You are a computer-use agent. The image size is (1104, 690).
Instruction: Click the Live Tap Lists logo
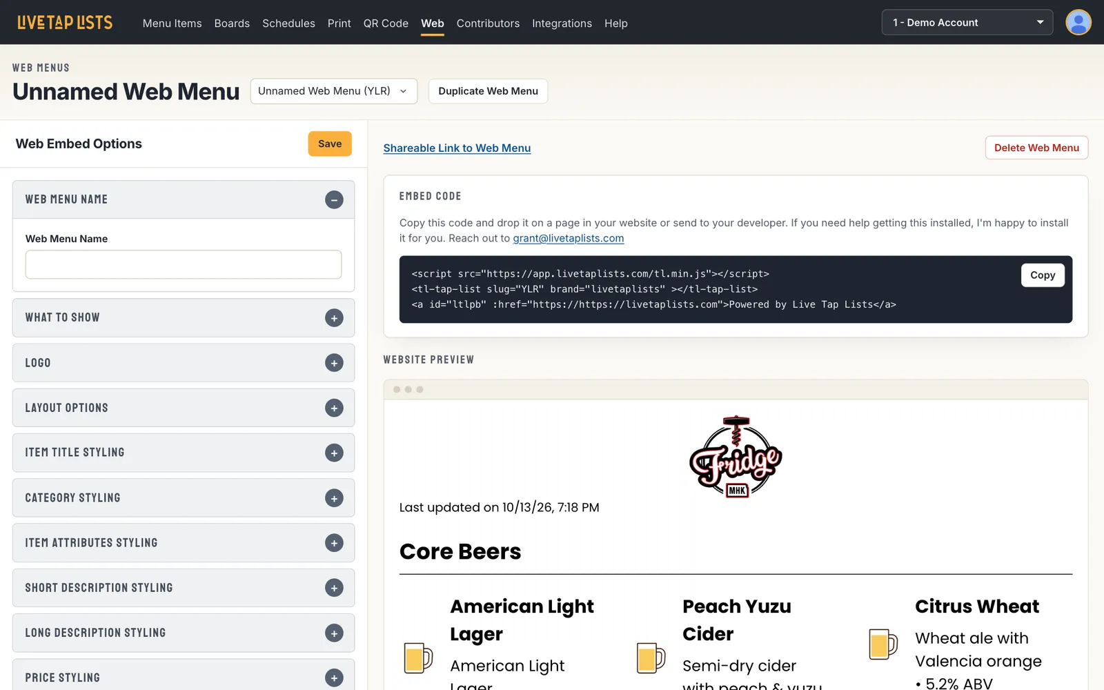65,22
